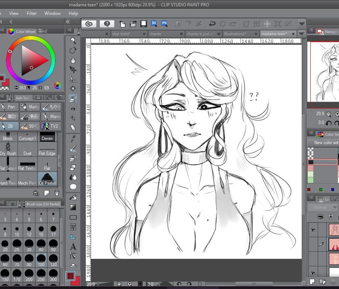Open the command bar overflow dropdown arrow
The image size is (339, 289).
[302, 23]
